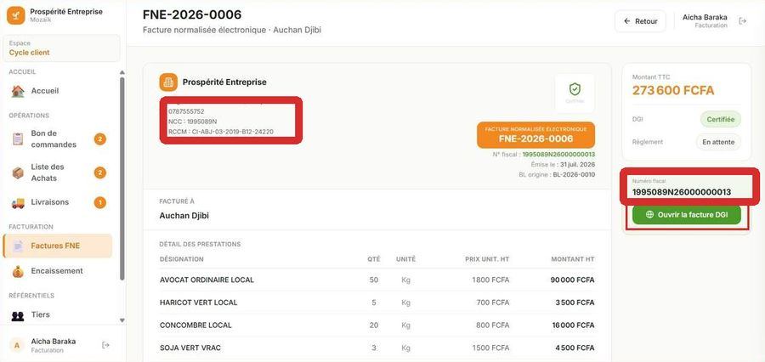This screenshot has width=765, height=362.
Task: Open the Espace Cycle client selector
Action: (x=61, y=48)
